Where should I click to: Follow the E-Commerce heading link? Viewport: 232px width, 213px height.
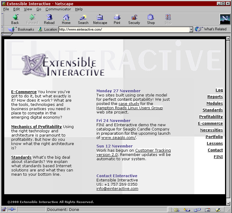pyautogui.click(x=24, y=92)
